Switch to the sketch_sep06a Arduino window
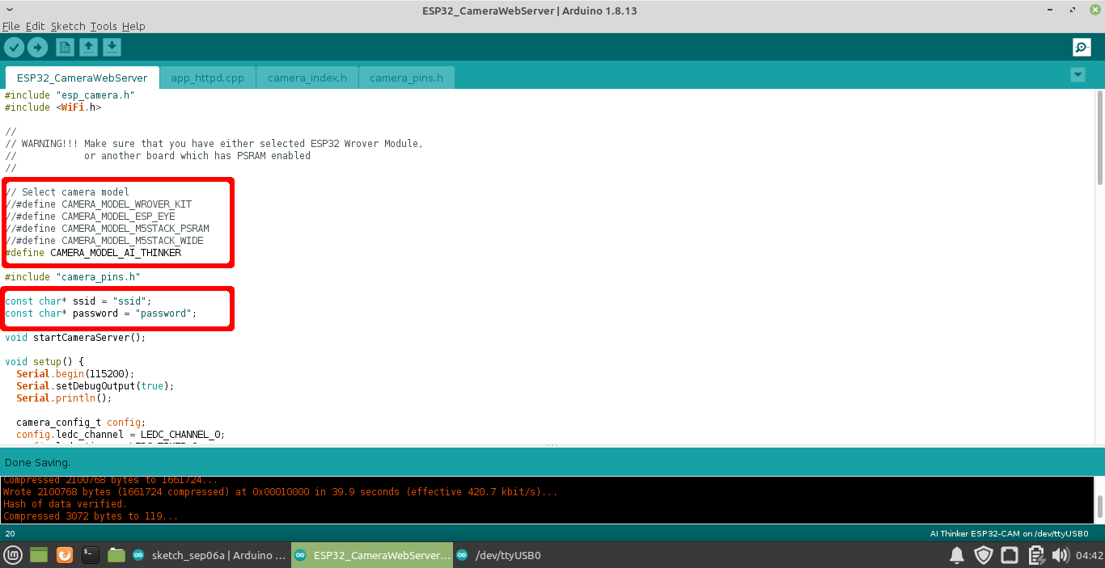This screenshot has width=1105, height=568. [x=209, y=555]
